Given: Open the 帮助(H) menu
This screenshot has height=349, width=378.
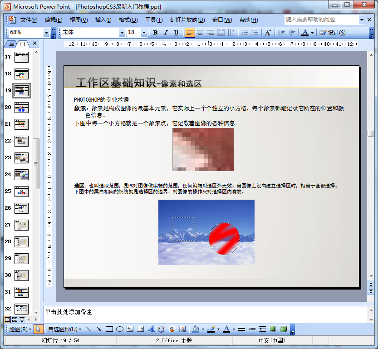Looking at the screenshot, I should click(x=249, y=20).
